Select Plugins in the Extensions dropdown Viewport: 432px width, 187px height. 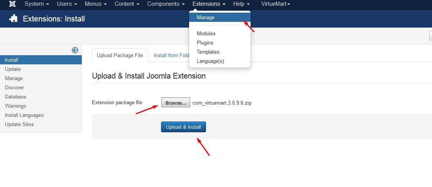(x=205, y=43)
